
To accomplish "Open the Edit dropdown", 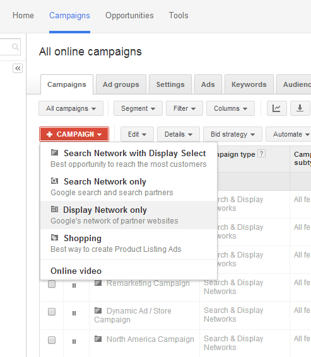I will [x=137, y=134].
